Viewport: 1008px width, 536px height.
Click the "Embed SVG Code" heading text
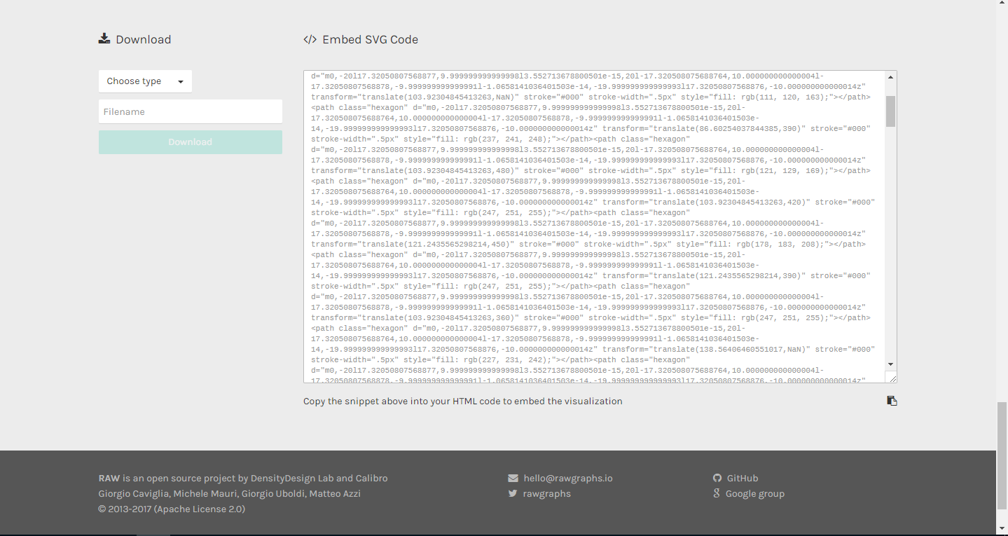tap(370, 40)
